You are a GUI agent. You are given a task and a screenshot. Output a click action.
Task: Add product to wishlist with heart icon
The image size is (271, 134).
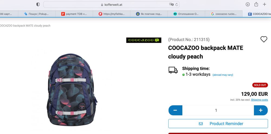coord(264,39)
